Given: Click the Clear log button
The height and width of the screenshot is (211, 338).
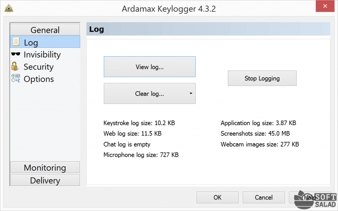Looking at the screenshot, I should click(146, 93).
